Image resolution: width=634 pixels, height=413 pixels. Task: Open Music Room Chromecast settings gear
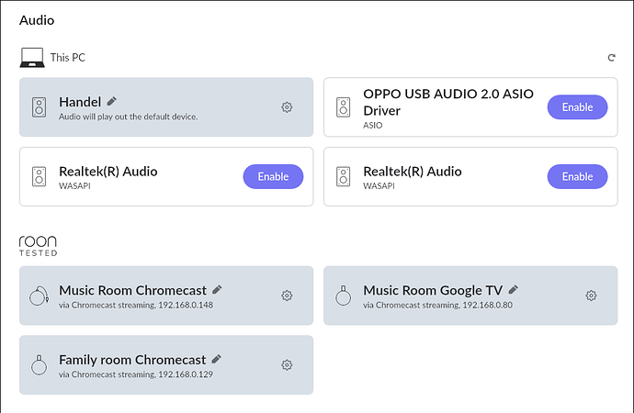pyautogui.click(x=287, y=296)
